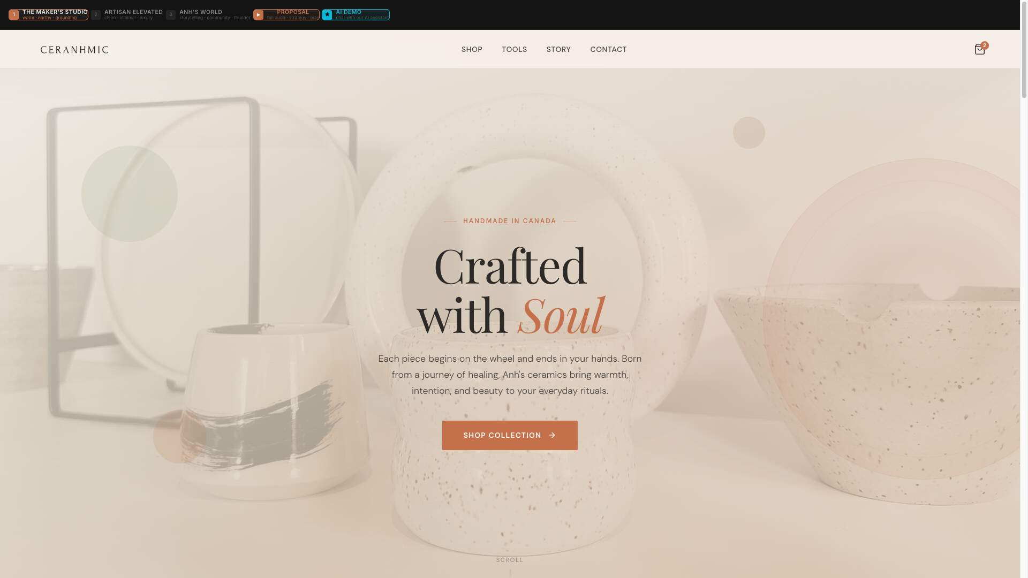Click the number 3 badge for Anh's World

171,15
